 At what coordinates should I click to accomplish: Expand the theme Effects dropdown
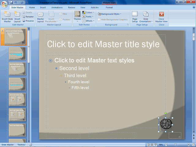(88, 21)
